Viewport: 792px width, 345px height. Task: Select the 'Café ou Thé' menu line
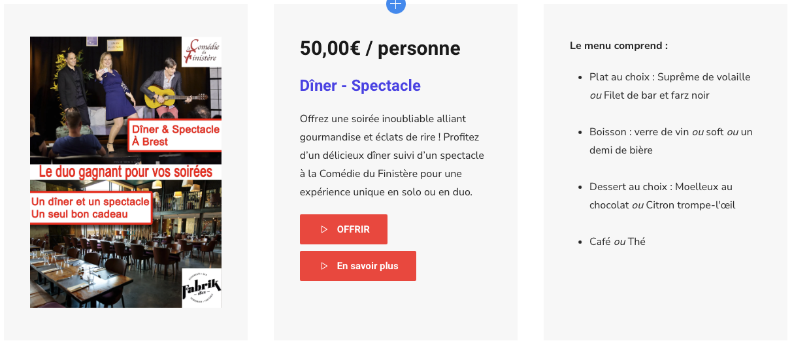pos(617,241)
